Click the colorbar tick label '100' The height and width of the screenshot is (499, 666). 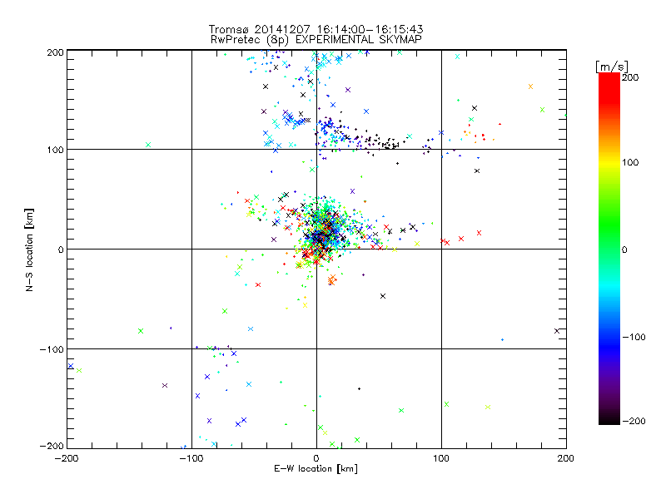pyautogui.click(x=630, y=162)
